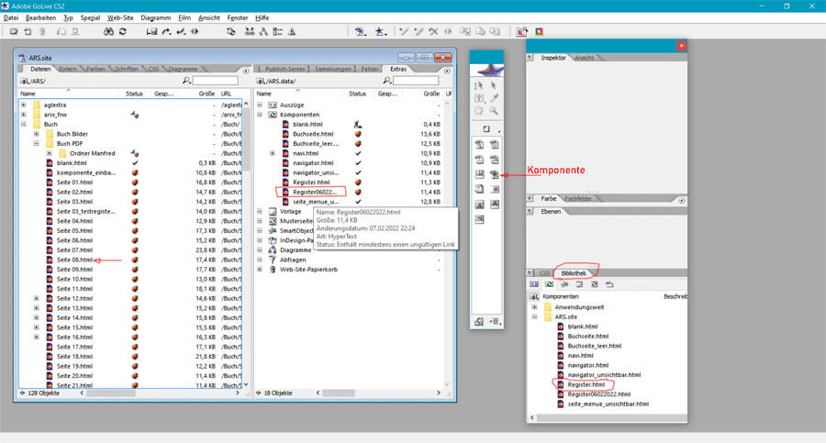Open the Web-Site menu
826x443 pixels.
click(x=120, y=17)
